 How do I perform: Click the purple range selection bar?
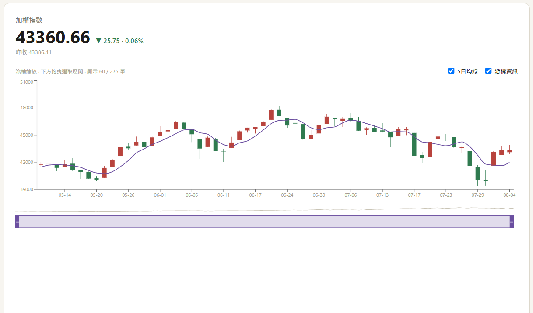tap(264, 222)
